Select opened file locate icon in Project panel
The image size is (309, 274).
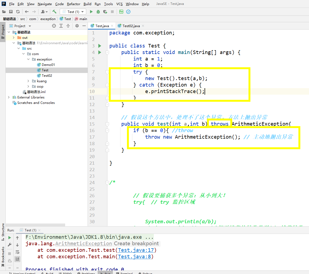tap(54, 26)
